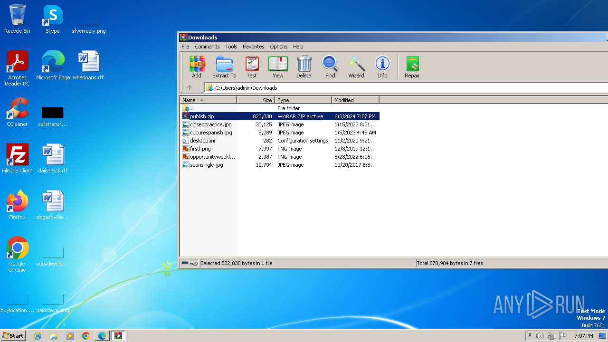Select the opportunityweekl... PNG file row
Screen dimensions: 608x342
coord(280,157)
